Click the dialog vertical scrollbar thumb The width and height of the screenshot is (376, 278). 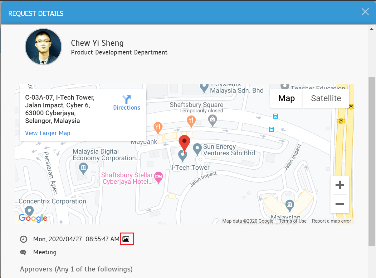click(372, 161)
